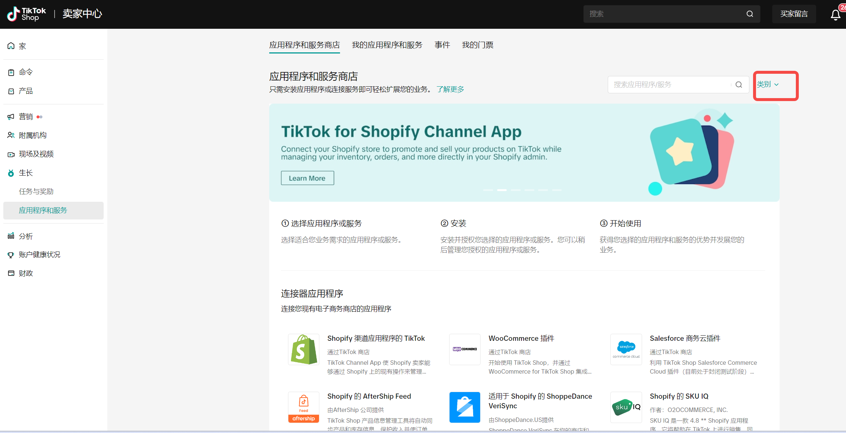Screen dimensions: 846x433
Task: Expand the 类别 category dropdown
Action: (x=768, y=84)
